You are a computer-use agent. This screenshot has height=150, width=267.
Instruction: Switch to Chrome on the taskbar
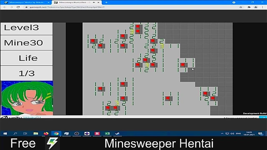[x=56, y=133]
